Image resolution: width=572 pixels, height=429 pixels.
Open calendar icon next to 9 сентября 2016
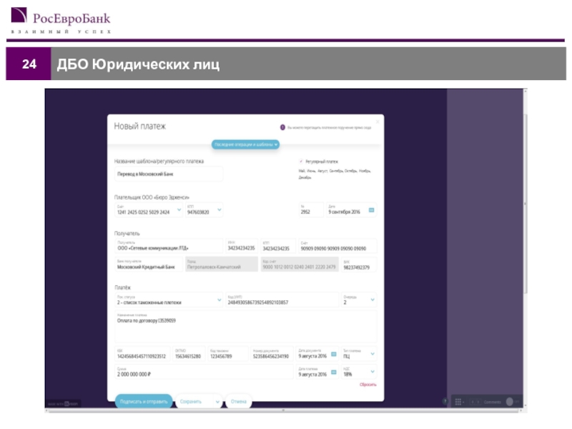[x=371, y=210]
